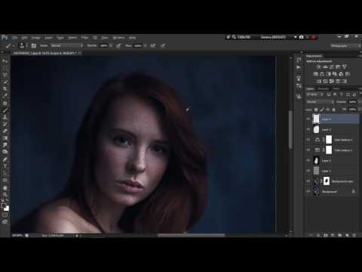Add a Brightness/Contrast adjustment

(318, 66)
